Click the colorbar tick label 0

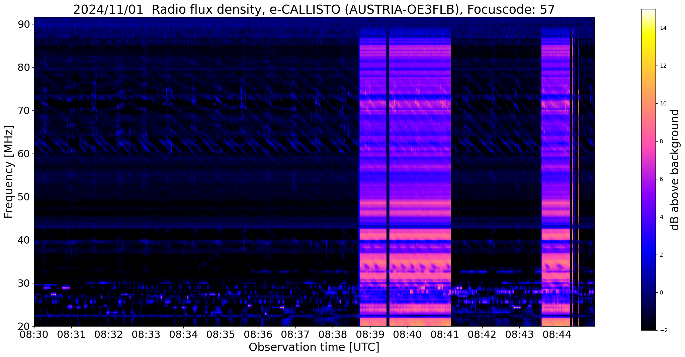click(x=661, y=293)
